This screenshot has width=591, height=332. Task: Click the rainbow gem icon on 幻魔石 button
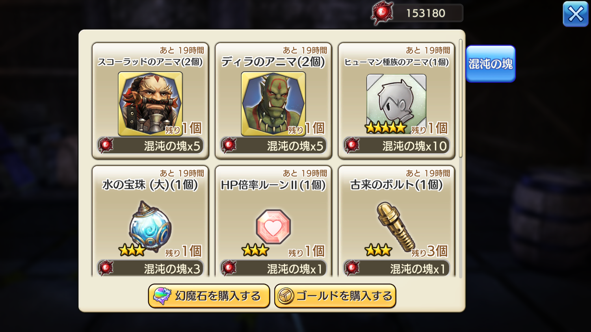(162, 296)
